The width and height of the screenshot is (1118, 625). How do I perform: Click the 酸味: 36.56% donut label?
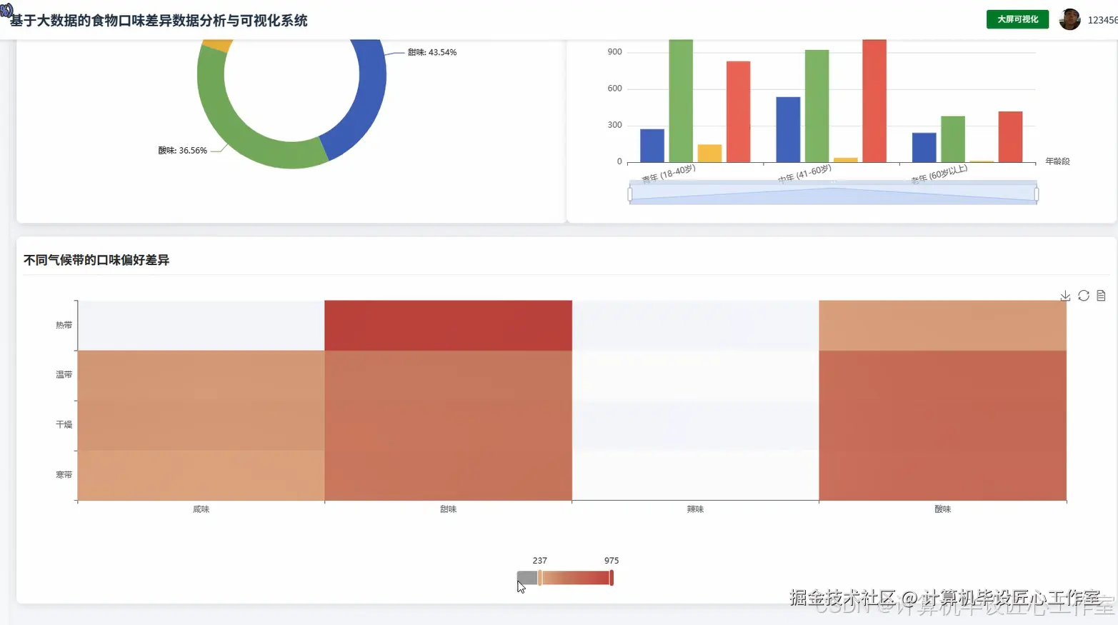[183, 151]
